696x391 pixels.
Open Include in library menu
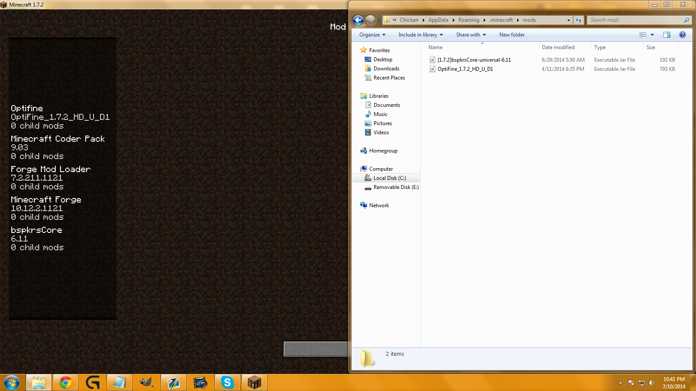click(x=421, y=35)
